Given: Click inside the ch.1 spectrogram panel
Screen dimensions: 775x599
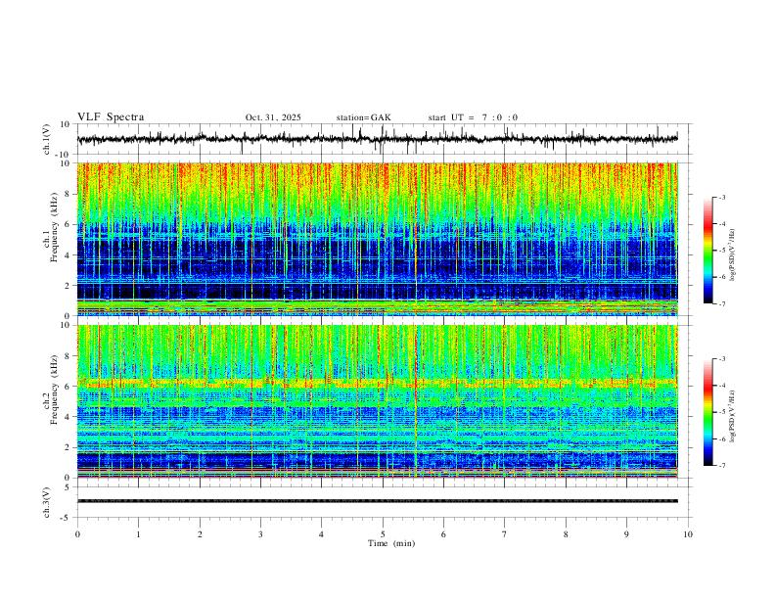Looking at the screenshot, I should [377, 239].
